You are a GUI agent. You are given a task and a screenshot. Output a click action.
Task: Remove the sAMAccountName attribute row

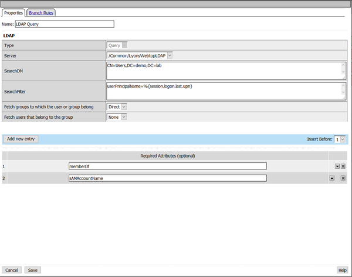tap(343, 178)
